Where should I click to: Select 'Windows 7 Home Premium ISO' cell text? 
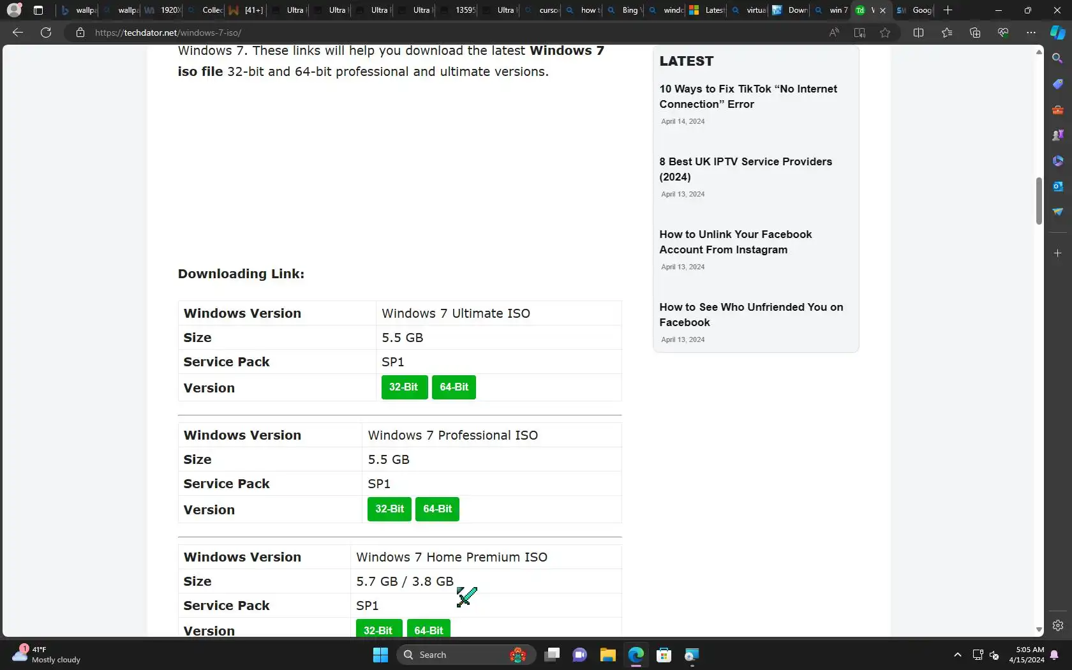(451, 557)
